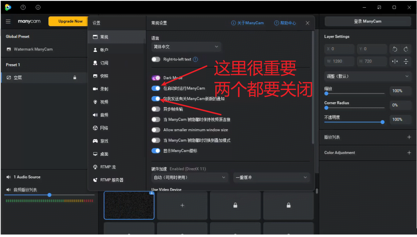
Task: Click the second locked preset slot
Action: point(288,205)
